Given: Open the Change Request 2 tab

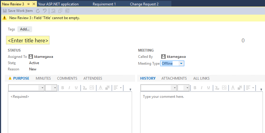Looking at the screenshot, I should pyautogui.click(x=144, y=4).
